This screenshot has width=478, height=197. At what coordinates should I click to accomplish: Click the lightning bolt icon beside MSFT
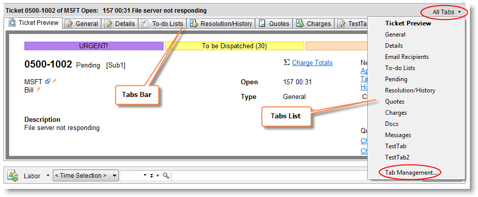pyautogui.click(x=54, y=81)
